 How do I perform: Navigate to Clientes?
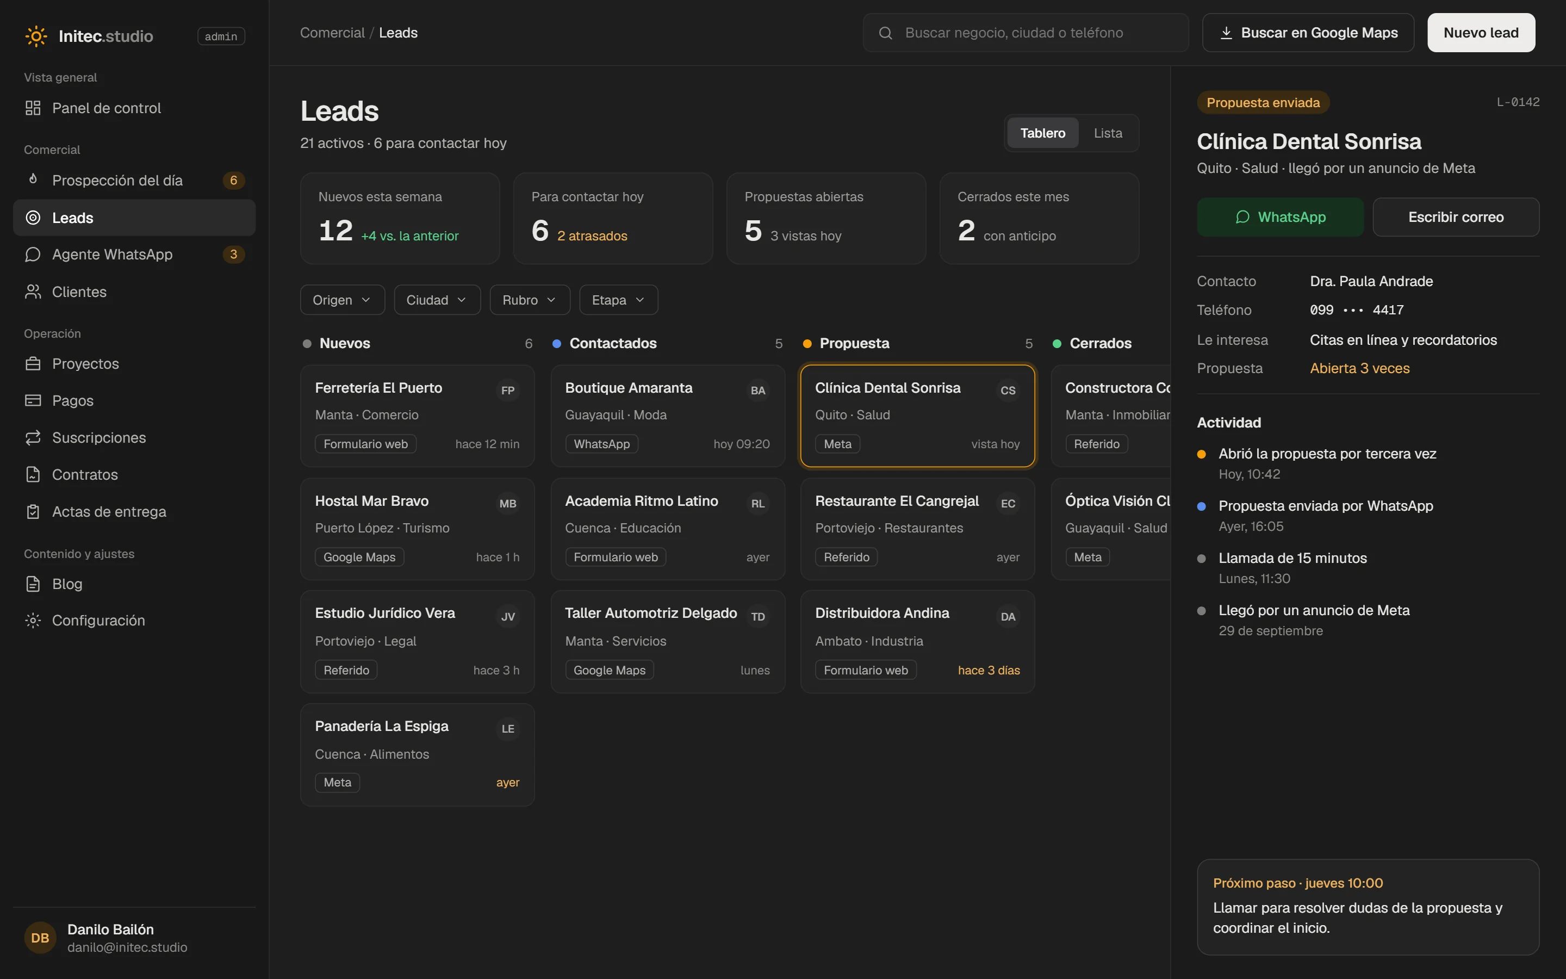pyautogui.click(x=134, y=292)
